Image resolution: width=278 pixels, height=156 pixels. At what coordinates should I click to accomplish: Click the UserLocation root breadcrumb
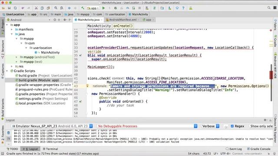(x=13, y=14)
